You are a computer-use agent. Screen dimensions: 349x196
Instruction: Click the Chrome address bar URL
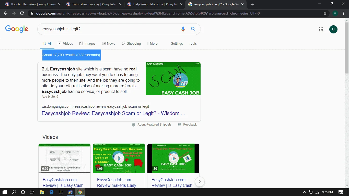pyautogui.click(x=148, y=13)
